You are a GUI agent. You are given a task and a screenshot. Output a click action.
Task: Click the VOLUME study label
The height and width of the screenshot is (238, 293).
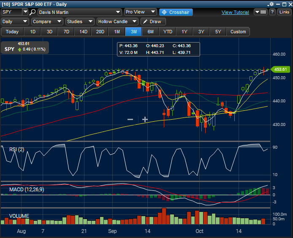point(19,216)
